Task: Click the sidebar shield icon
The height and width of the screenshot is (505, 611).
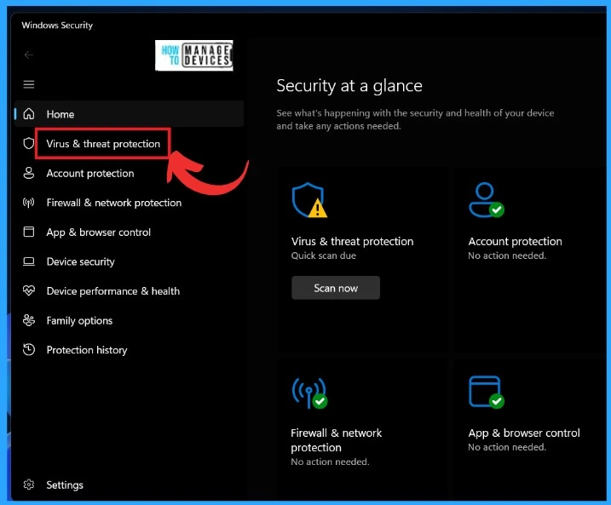Action: tap(28, 143)
